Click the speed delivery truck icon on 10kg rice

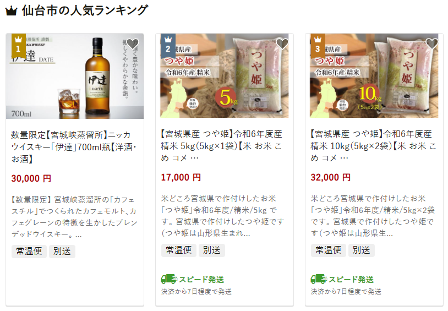319,279
